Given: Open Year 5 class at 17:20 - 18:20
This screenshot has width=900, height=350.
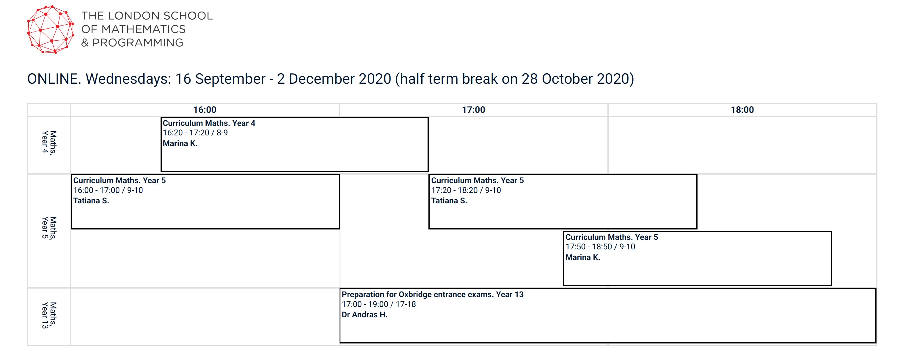Looking at the screenshot, I should (x=563, y=202).
